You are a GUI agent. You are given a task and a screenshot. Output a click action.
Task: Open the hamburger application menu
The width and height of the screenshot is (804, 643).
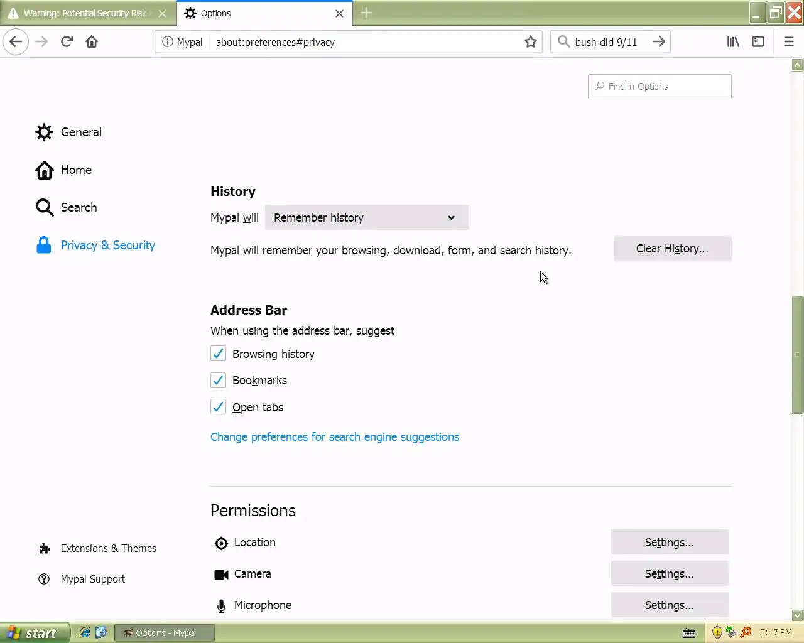point(789,42)
